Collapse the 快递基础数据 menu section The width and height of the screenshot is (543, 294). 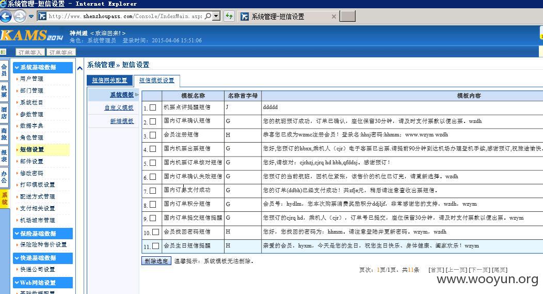click(43, 258)
